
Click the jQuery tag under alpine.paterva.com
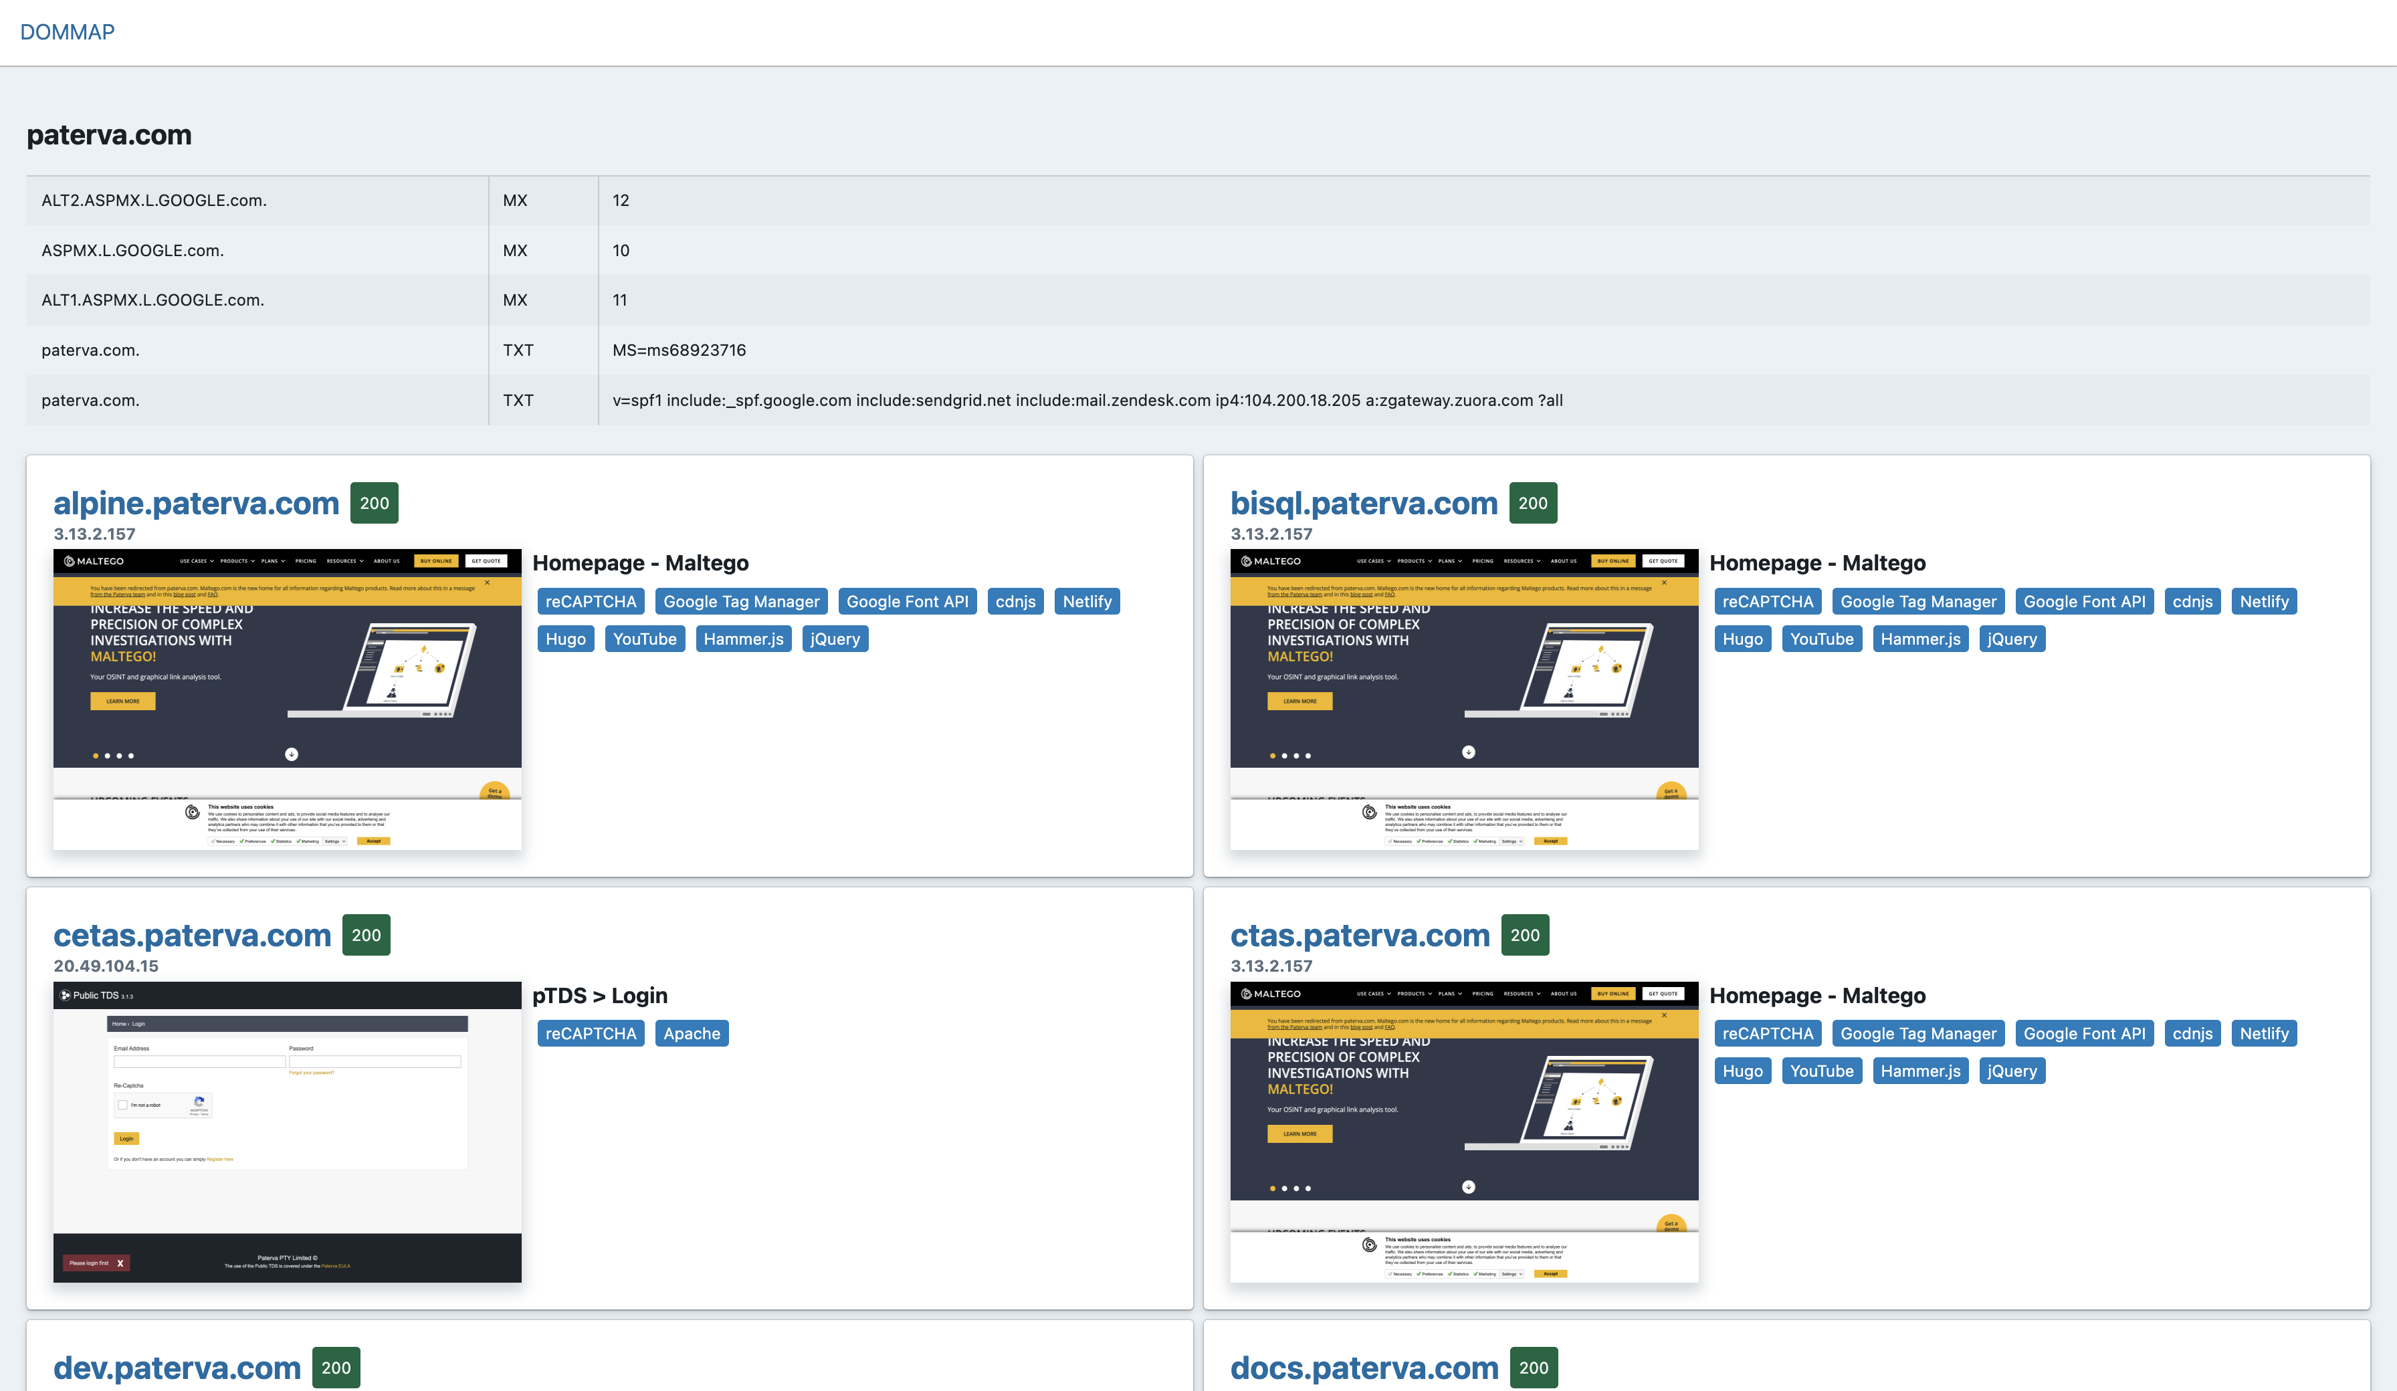pos(835,639)
